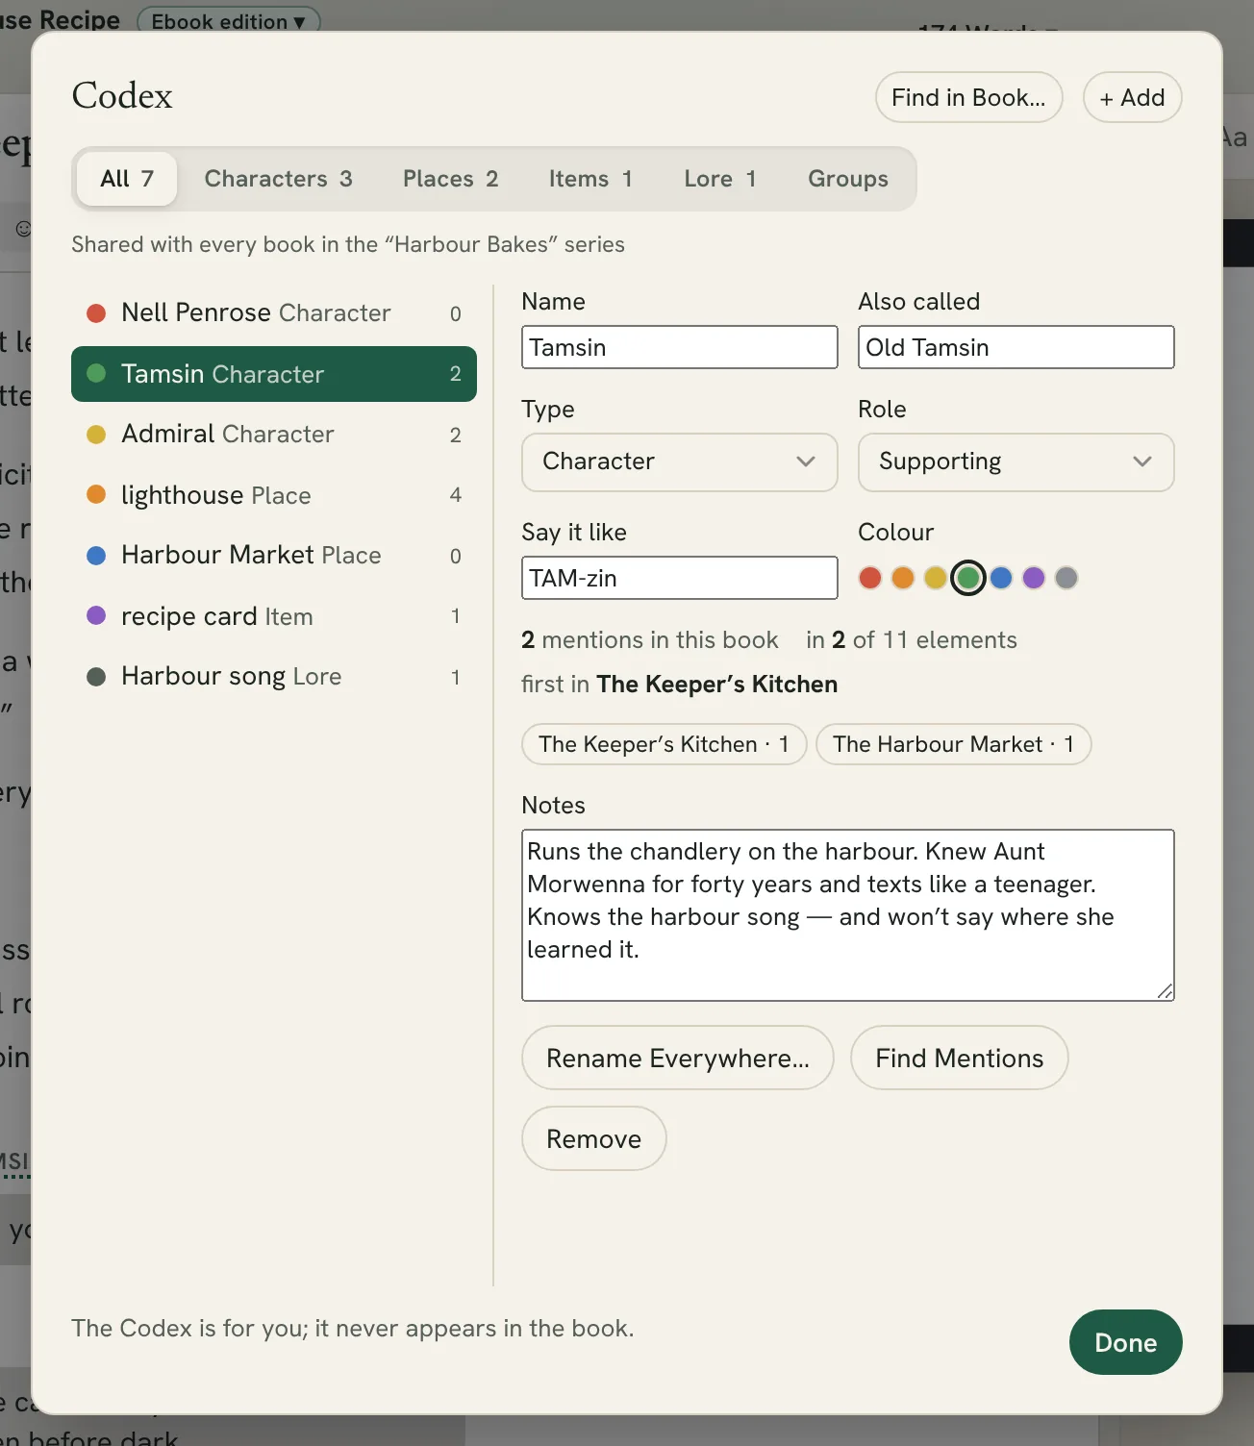Pick the blue colour swatch
The height and width of the screenshot is (1446, 1254).
[x=1001, y=578]
